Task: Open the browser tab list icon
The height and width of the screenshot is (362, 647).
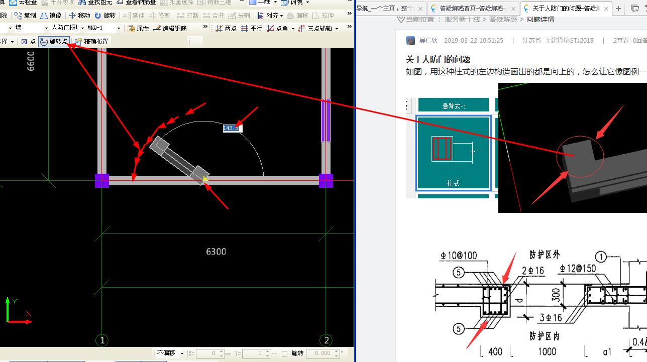Action: 635,9
